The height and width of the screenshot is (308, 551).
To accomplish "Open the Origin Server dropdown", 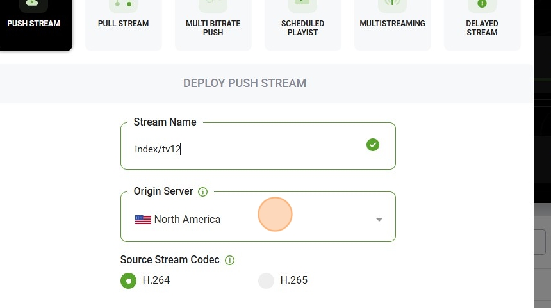I will 258,217.
